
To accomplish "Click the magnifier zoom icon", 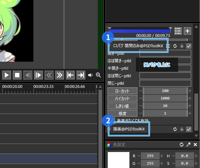I will [x=98, y=75].
